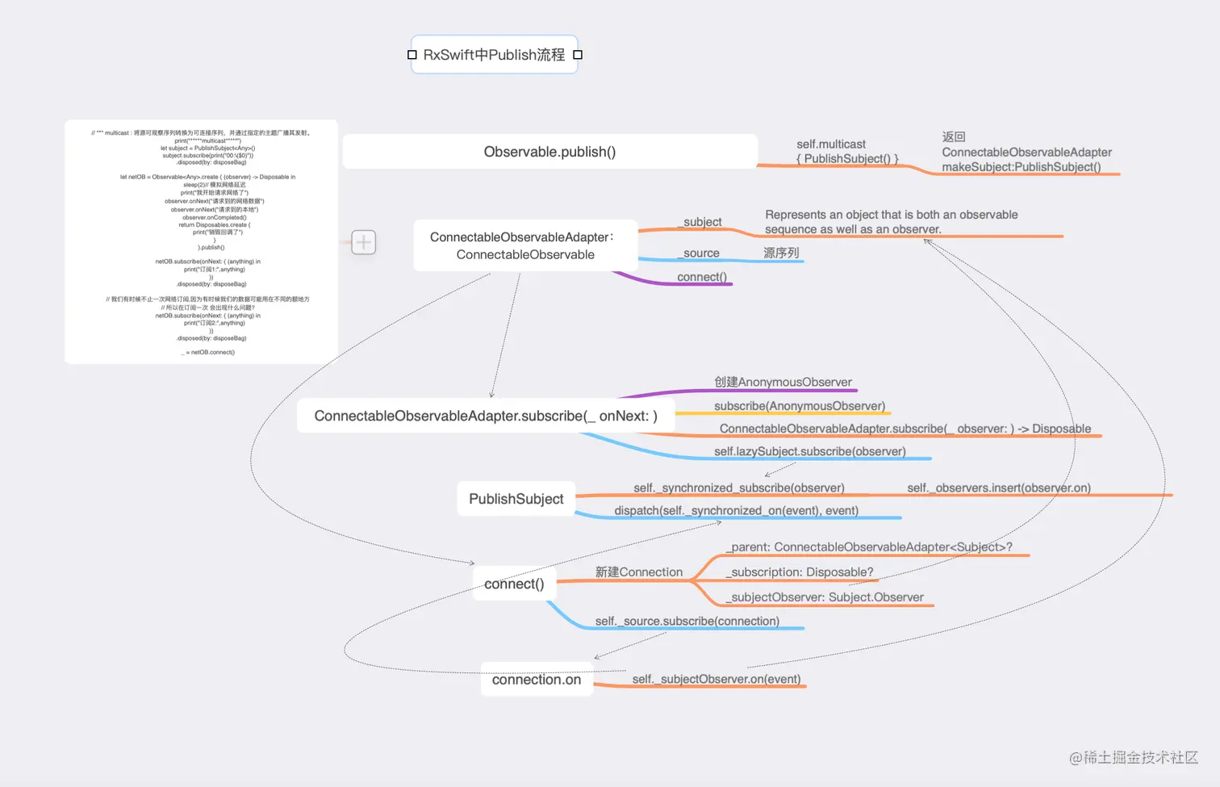
Task: Select the 创建AnonymousObserver branch
Action: point(783,382)
